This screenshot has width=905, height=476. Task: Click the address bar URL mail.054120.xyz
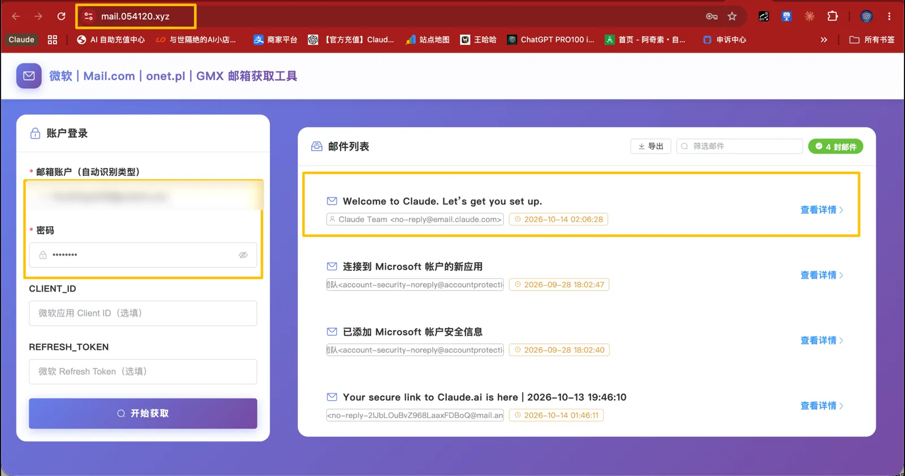click(135, 16)
